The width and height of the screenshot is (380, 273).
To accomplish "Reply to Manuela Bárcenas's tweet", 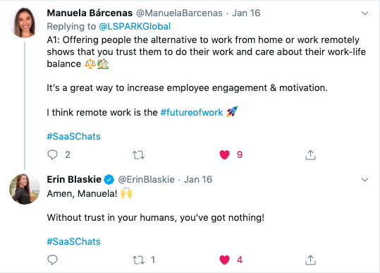I will pyautogui.click(x=52, y=154).
